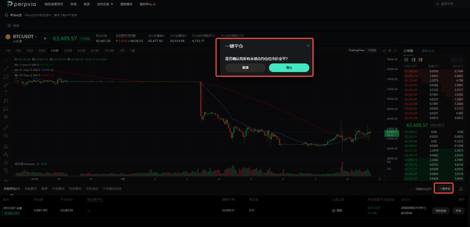
Task: Open chart settings gear icon
Action: (x=390, y=50)
